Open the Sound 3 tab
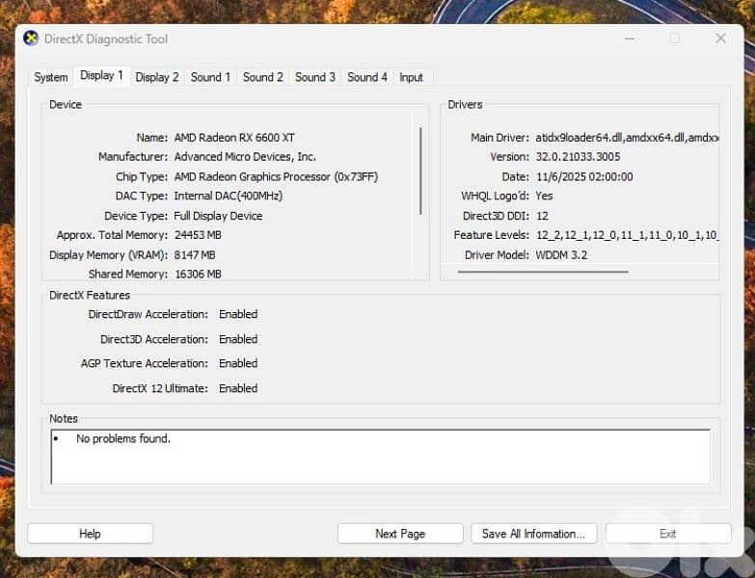 (x=315, y=77)
